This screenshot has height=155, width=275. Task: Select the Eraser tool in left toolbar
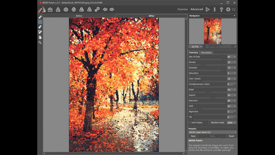[40, 27]
